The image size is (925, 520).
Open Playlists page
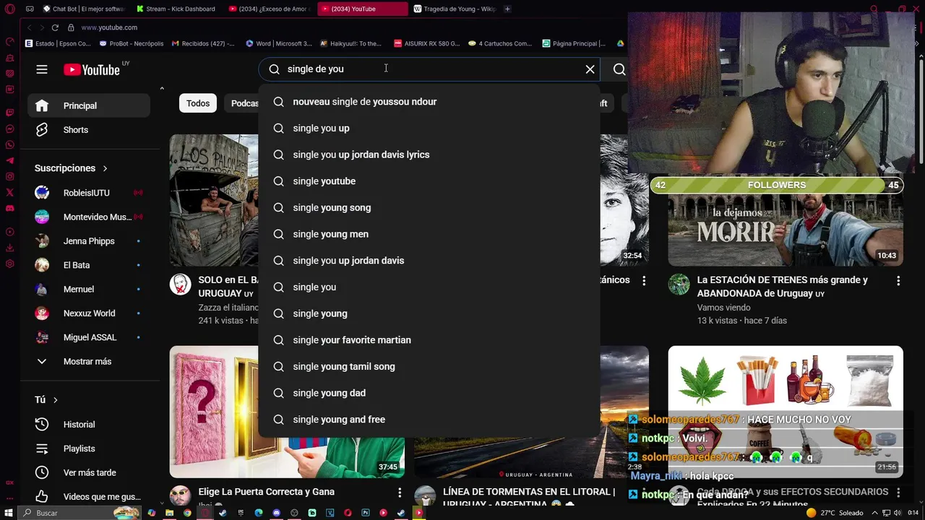pos(89,448)
